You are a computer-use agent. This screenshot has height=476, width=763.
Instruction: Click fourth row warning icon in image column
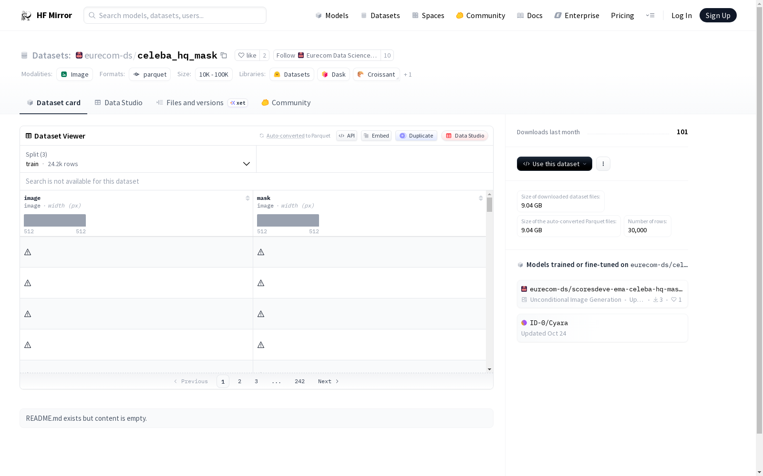coord(28,345)
